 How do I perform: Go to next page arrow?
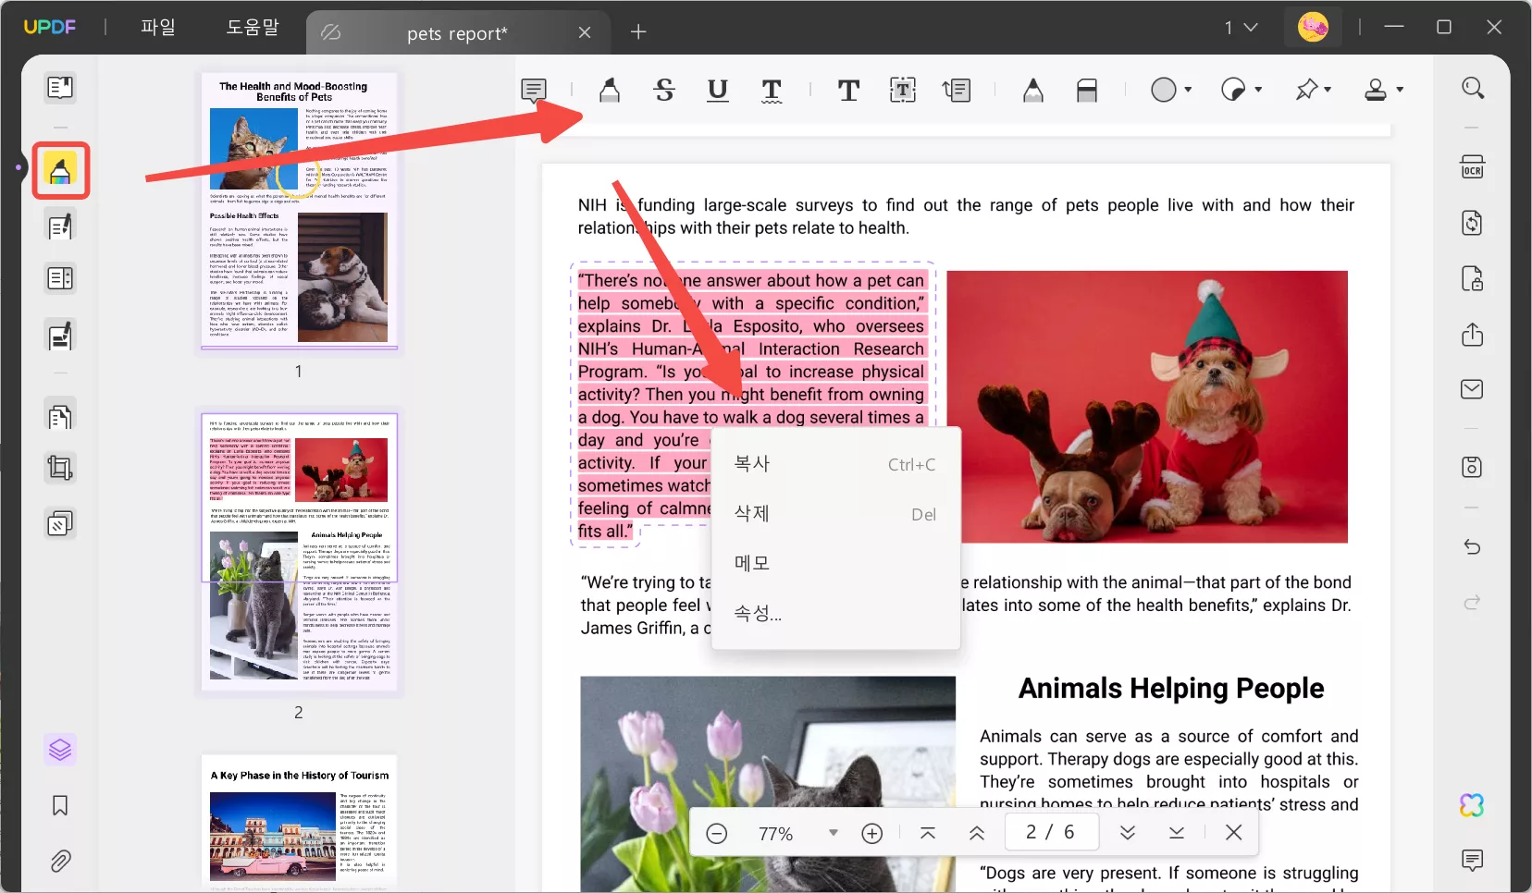[1128, 833]
